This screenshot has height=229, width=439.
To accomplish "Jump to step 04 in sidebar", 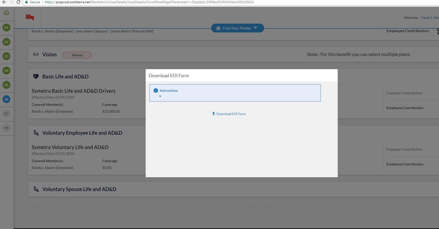I will pyautogui.click(x=7, y=71).
